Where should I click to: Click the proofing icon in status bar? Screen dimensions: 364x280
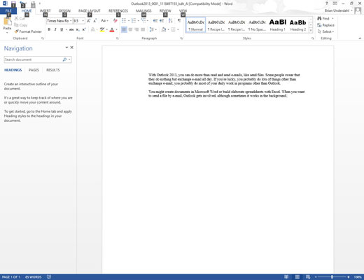tap(49, 276)
